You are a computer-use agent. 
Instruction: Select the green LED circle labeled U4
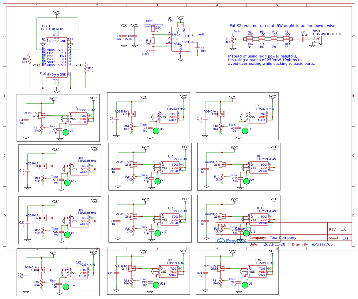66,132
